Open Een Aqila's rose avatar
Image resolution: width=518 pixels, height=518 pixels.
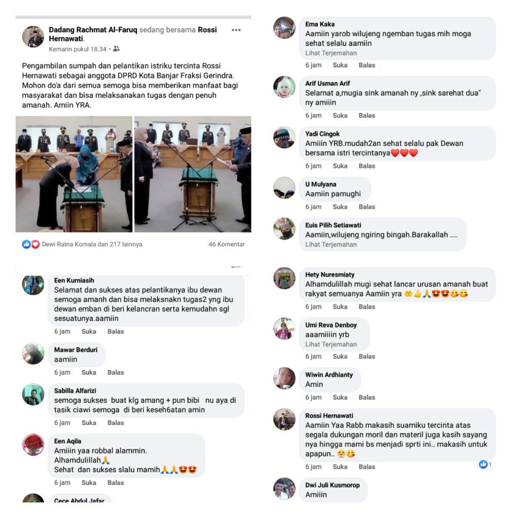click(x=33, y=445)
